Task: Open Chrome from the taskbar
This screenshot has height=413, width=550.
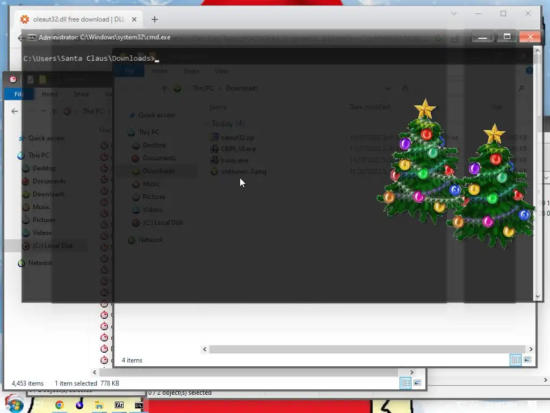Action: click(59, 405)
